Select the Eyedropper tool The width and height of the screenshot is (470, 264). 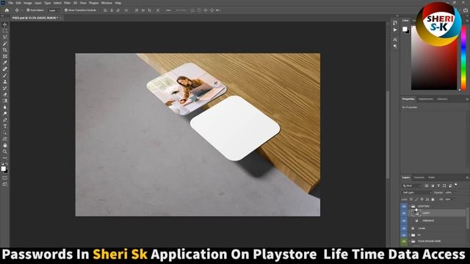click(x=5, y=62)
